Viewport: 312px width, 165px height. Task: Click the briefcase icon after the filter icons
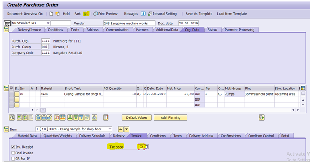tap(95, 117)
